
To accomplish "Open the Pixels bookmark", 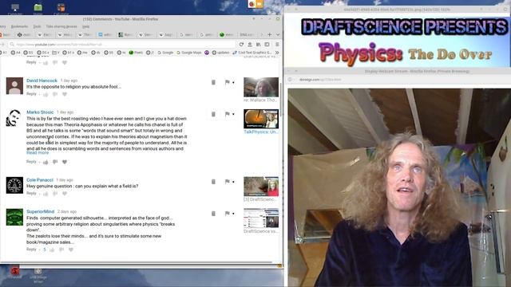I will pyautogui.click(x=136, y=53).
